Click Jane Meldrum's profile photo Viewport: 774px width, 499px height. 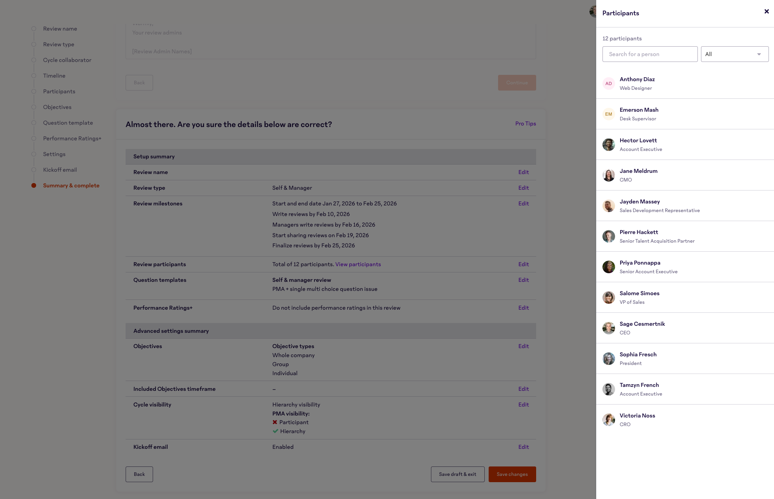click(x=608, y=175)
